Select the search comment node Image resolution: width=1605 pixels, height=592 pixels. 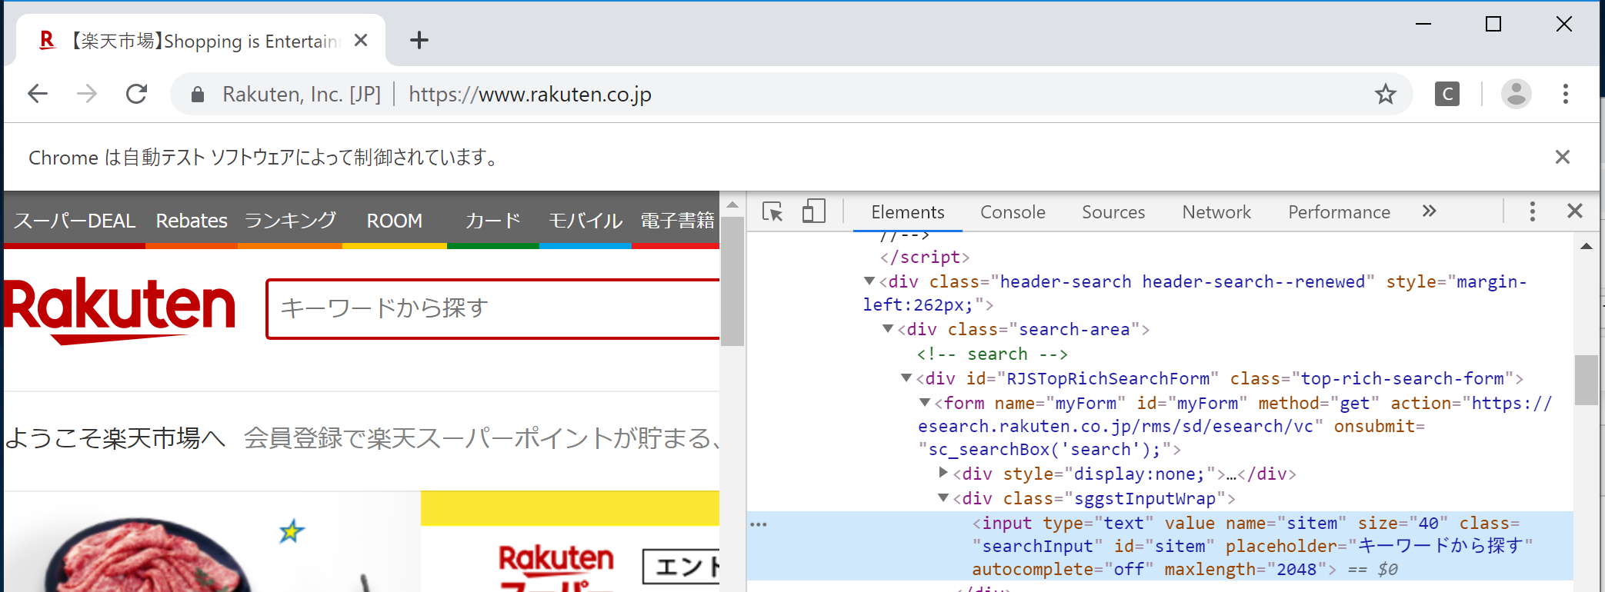992,354
